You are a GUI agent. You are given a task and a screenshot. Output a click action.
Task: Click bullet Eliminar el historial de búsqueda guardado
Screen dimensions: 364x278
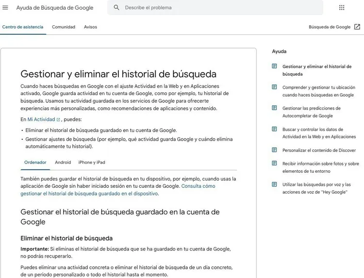(101, 131)
